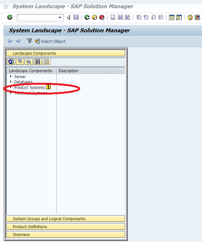
Task: Open the title bar window menu icon
Action: [x=6, y=7]
